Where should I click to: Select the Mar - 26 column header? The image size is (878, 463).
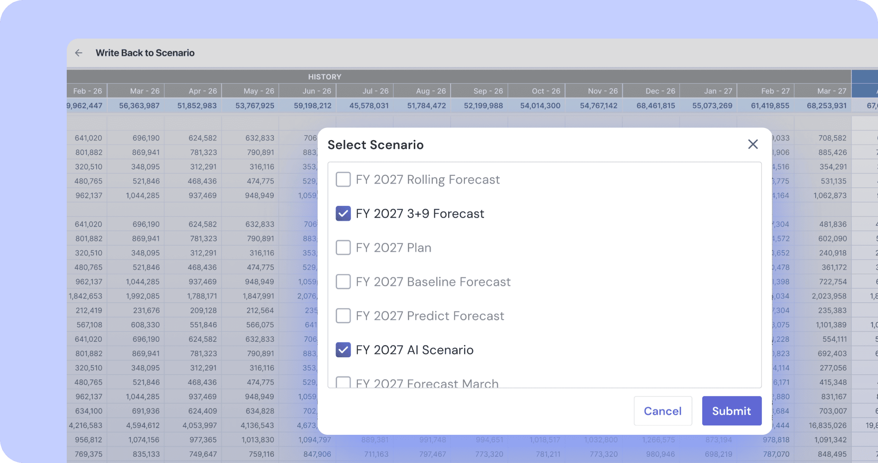145,91
